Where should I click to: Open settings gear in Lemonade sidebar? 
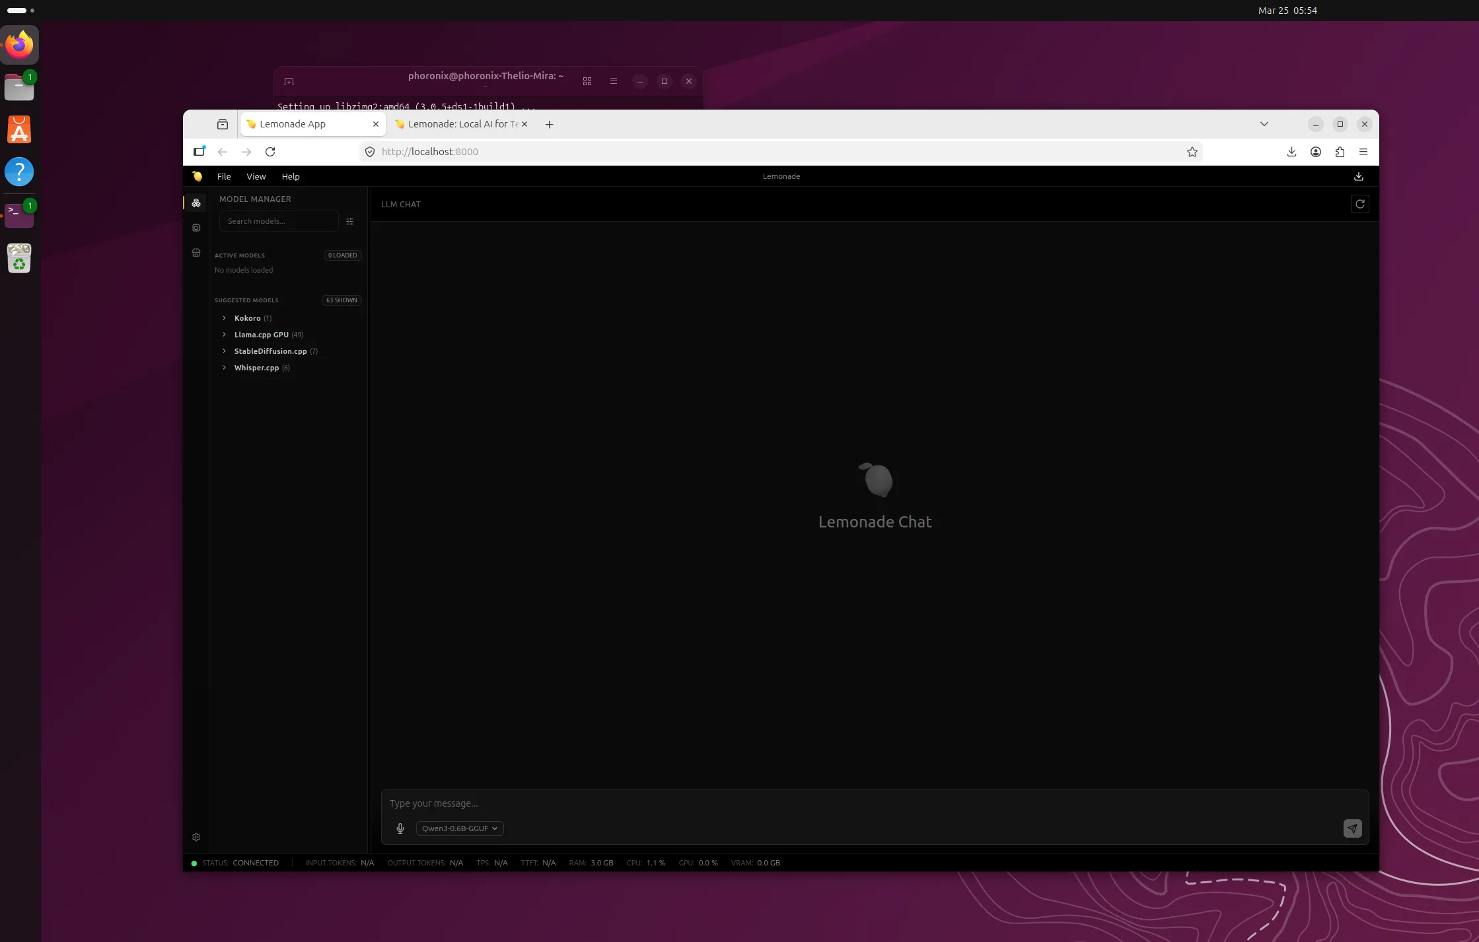pyautogui.click(x=196, y=837)
